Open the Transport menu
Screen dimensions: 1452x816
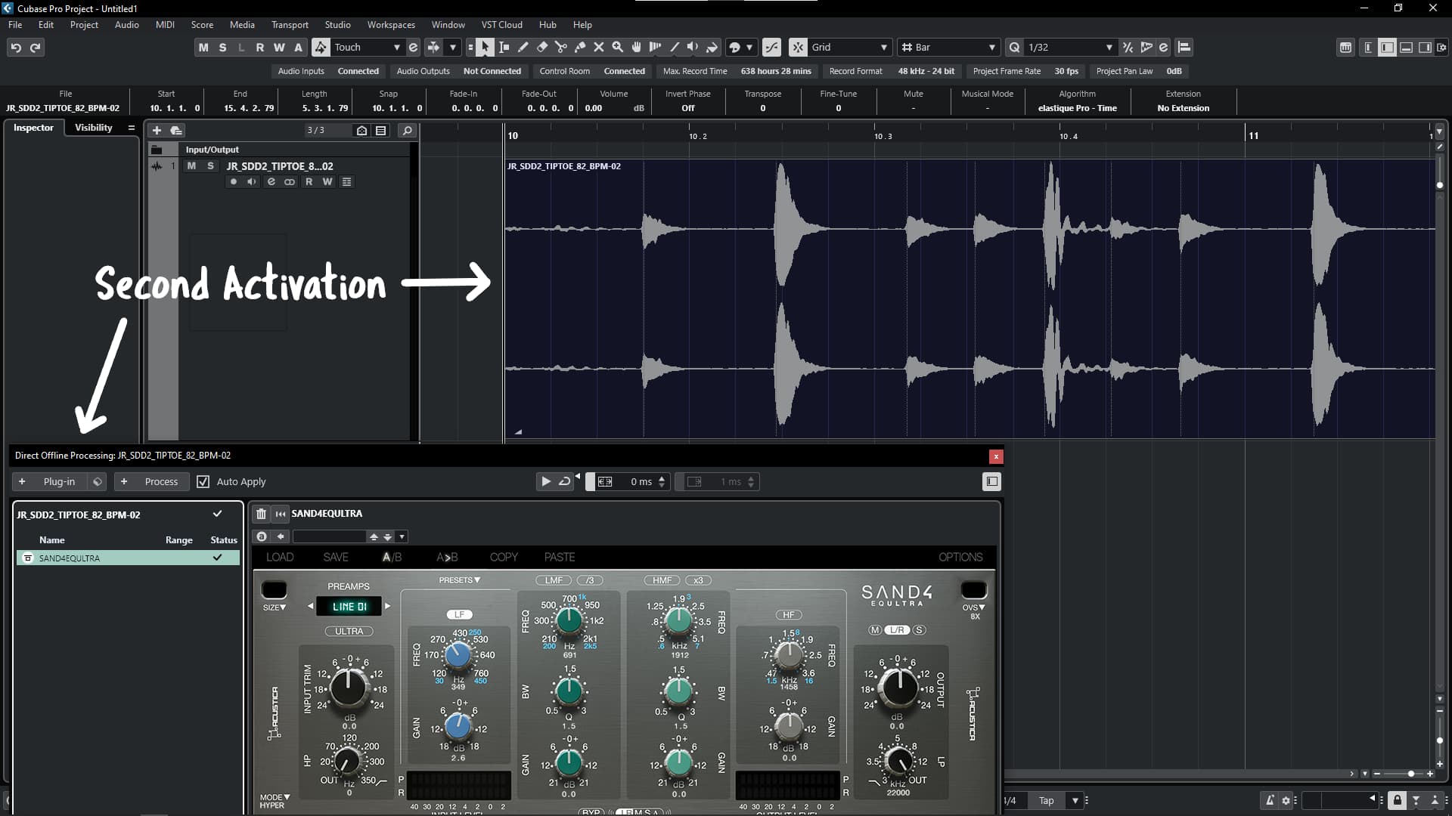coord(290,25)
